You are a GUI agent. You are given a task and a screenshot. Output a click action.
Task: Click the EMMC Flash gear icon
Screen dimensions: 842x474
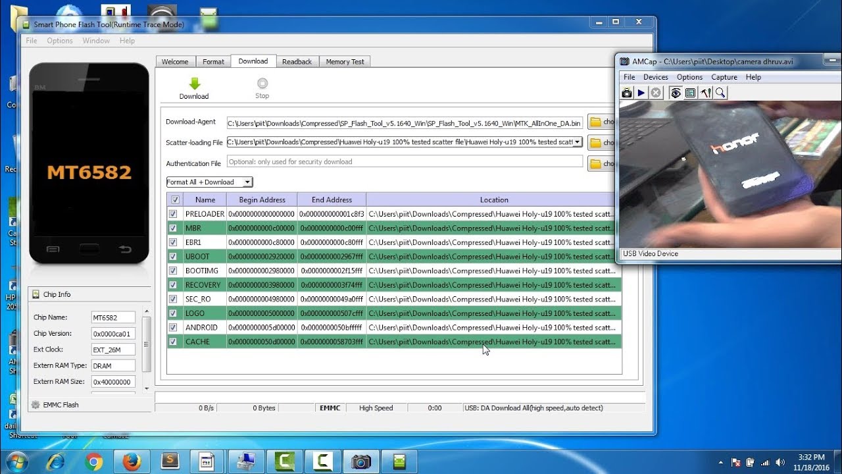[36, 405]
